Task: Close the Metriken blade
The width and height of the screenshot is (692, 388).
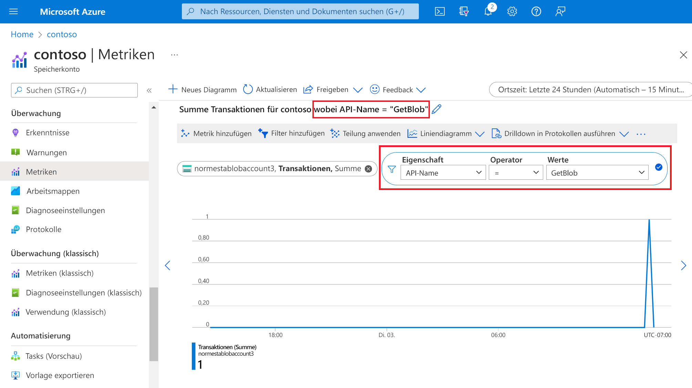Action: [x=683, y=55]
